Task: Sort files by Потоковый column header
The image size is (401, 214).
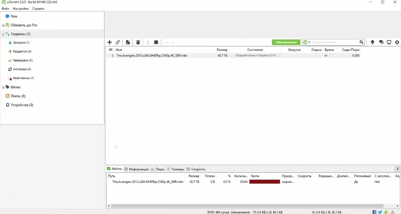Action: pos(363,176)
